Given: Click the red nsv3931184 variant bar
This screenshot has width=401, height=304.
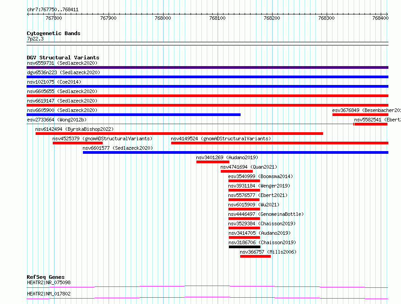Looking at the screenshot, I should [x=244, y=190].
